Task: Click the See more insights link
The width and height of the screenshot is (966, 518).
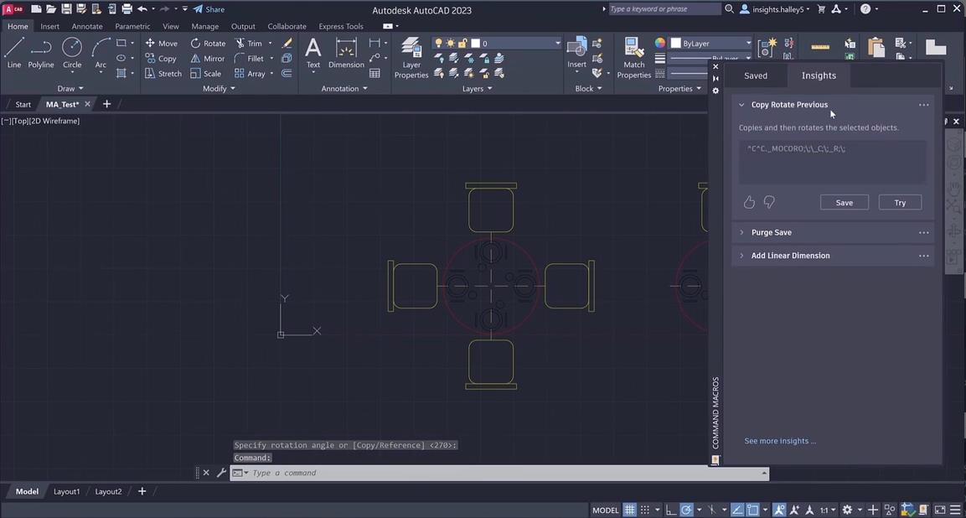Action: [x=780, y=441]
